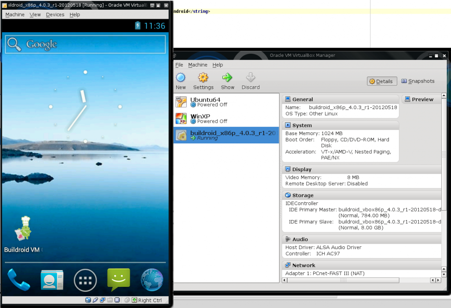The height and width of the screenshot is (308, 451).
Task: Click the "Other Linux" OS type value
Action: point(323,114)
